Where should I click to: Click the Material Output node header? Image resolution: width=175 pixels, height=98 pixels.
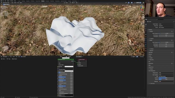[x=82, y=59]
